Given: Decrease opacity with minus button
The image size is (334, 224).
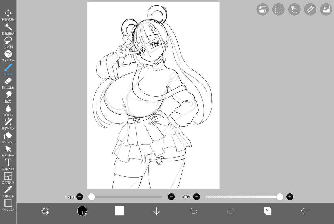Looking at the screenshot, I should (197, 197).
